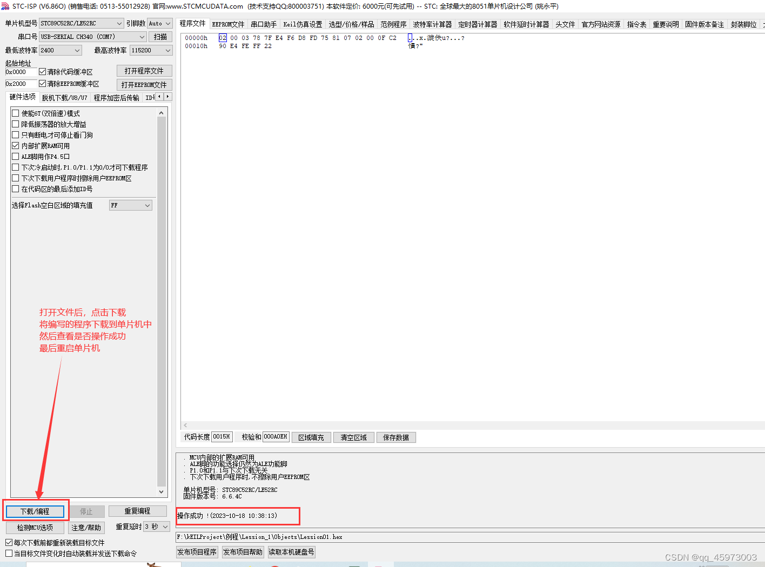Enable 降低振荡器的放大增益 checkbox

[x=16, y=124]
